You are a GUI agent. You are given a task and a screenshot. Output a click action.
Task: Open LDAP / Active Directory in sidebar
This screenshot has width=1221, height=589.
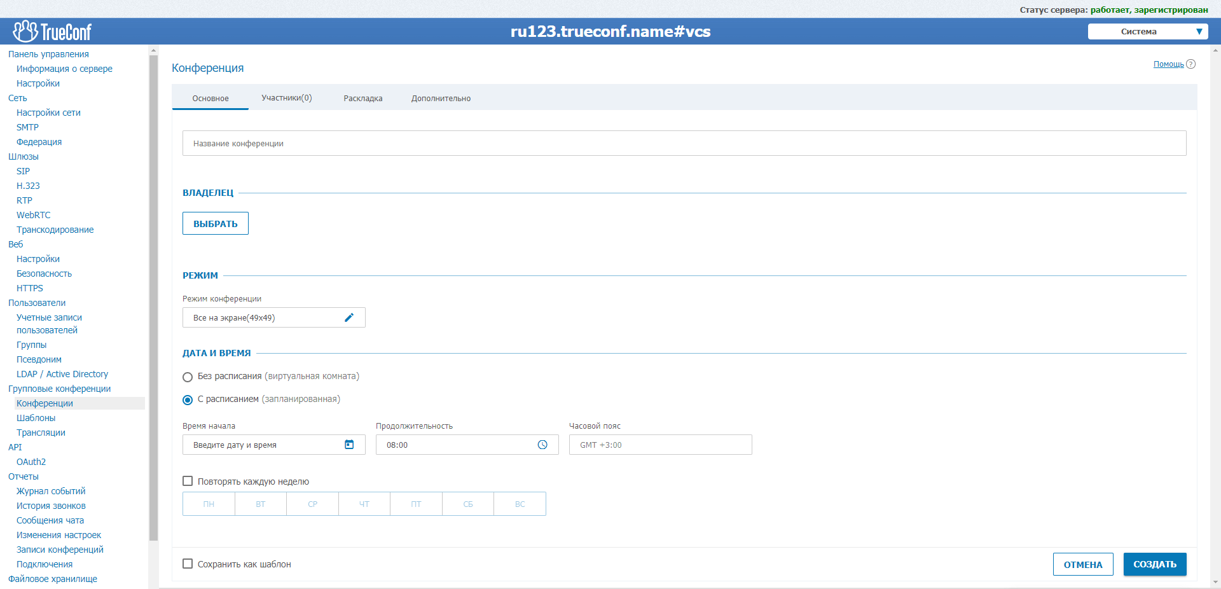62,374
